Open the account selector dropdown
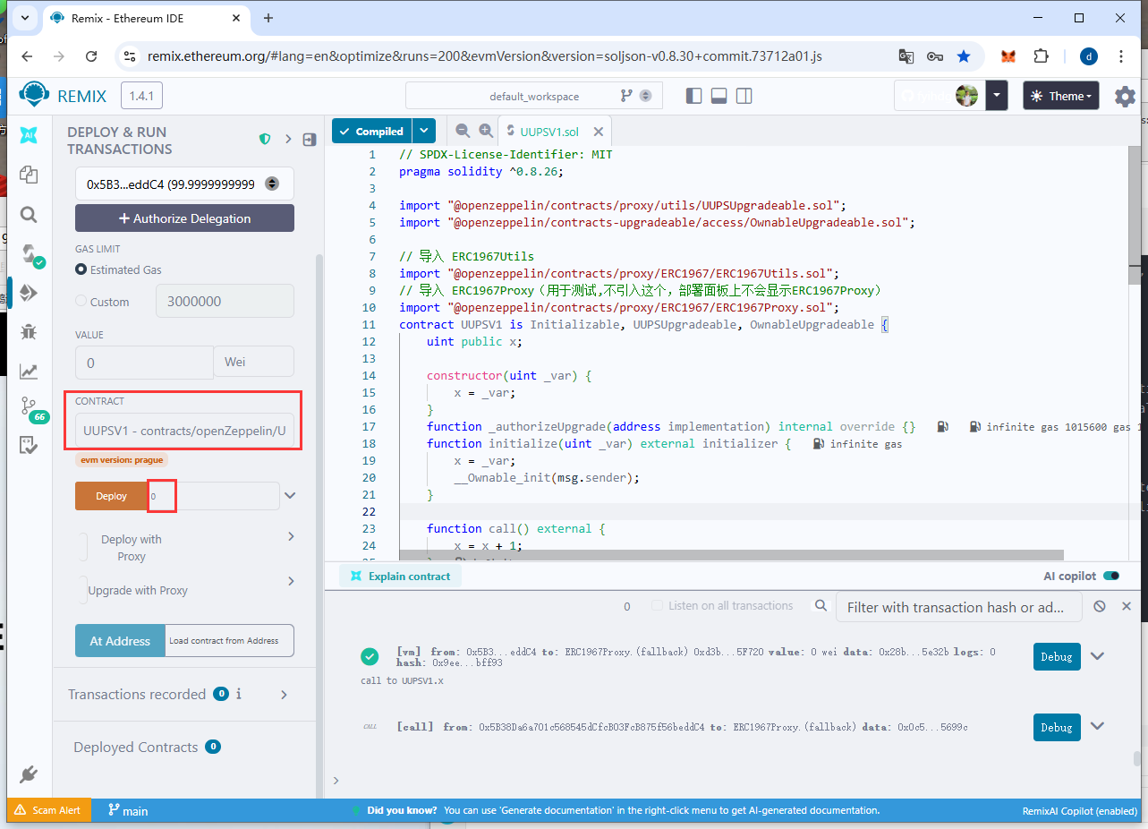 (184, 184)
